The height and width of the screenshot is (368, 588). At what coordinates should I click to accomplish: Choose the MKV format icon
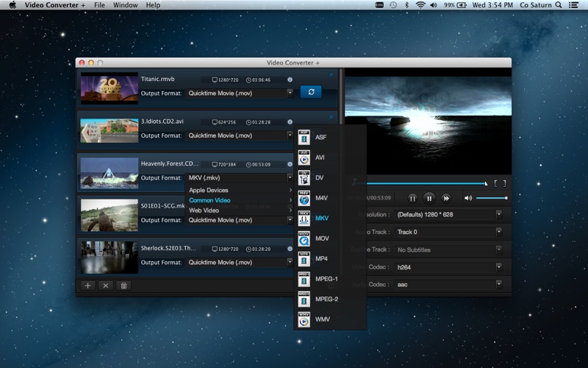pyautogui.click(x=304, y=218)
